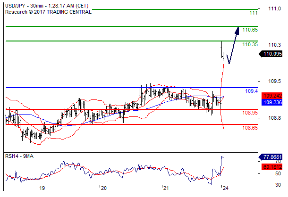Click the red 60.1812 RSI average tag
This screenshot has width=288, height=197.
(272, 167)
